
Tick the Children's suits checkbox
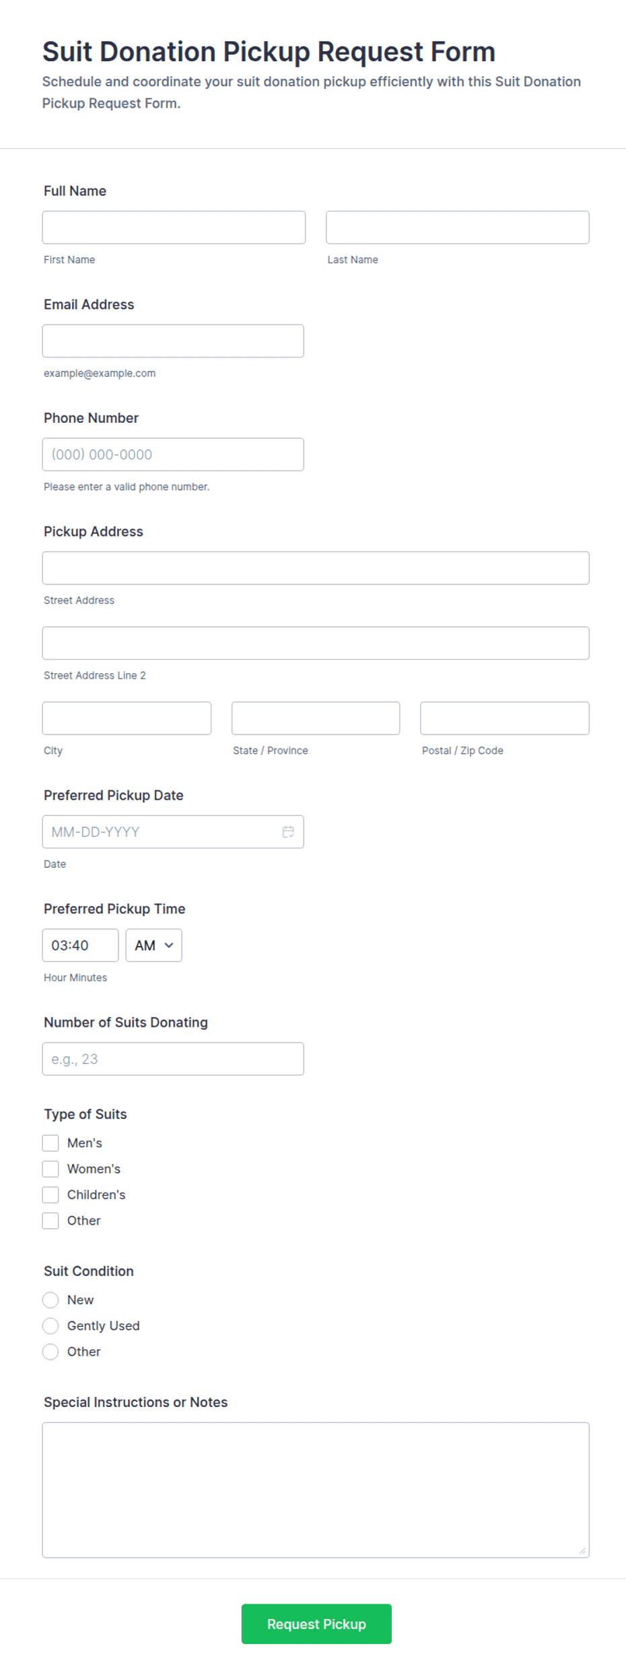click(x=50, y=1195)
